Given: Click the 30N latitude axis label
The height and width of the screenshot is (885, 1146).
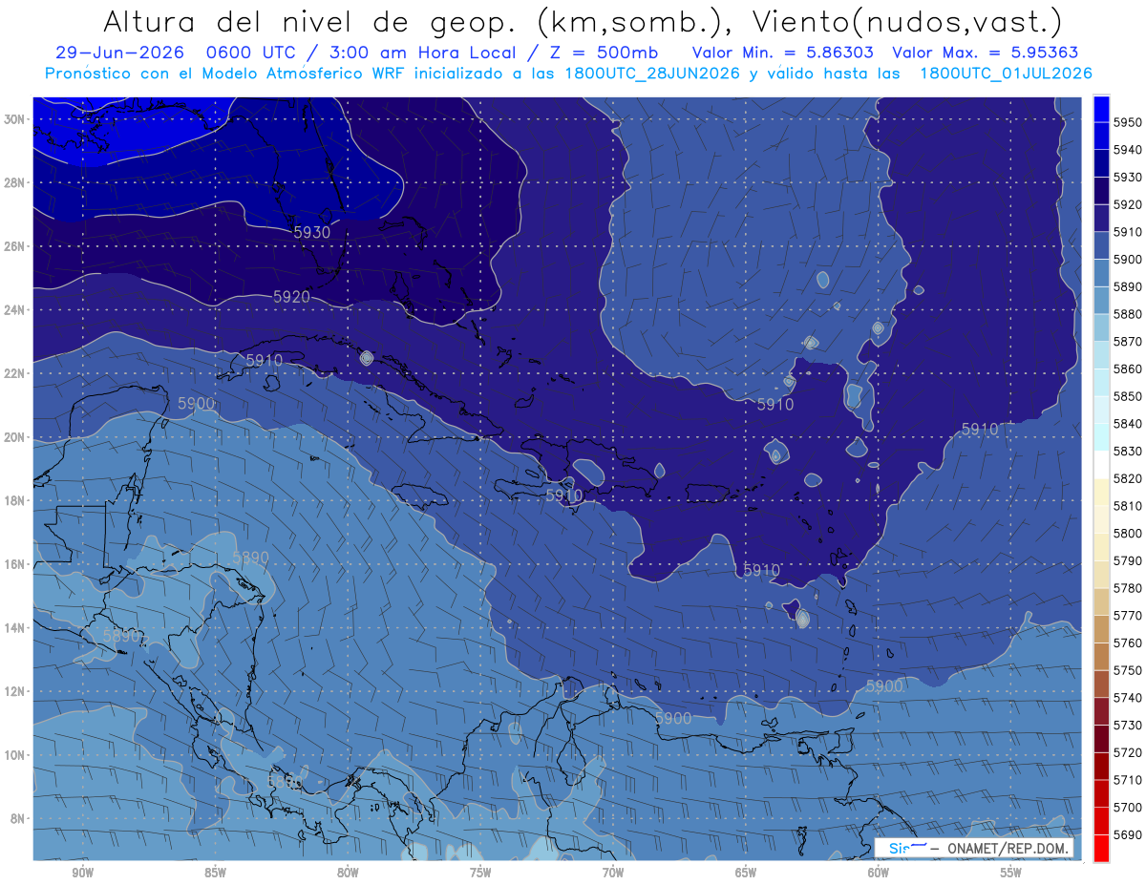Looking at the screenshot, I should pos(14,119).
